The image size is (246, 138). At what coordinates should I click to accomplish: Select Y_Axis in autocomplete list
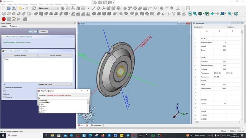coord(42,108)
